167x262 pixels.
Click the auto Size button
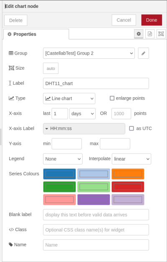tap(51, 68)
